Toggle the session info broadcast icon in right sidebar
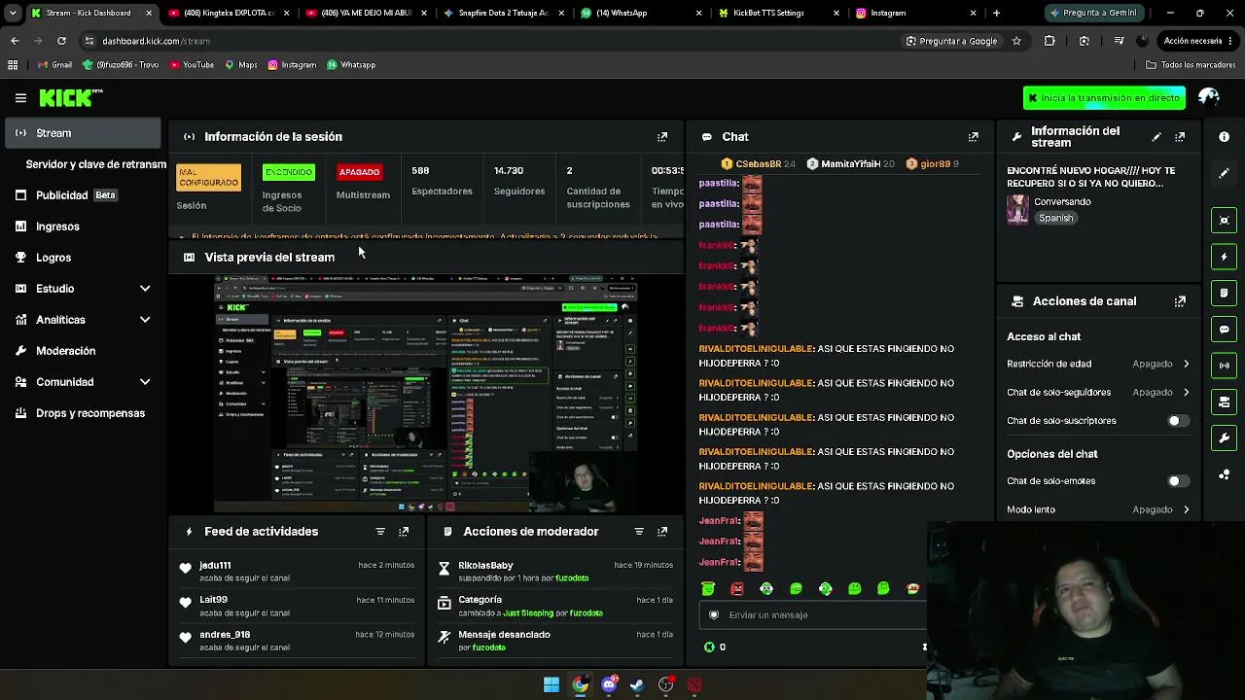Viewport: 1245px width, 700px height. click(x=1224, y=366)
